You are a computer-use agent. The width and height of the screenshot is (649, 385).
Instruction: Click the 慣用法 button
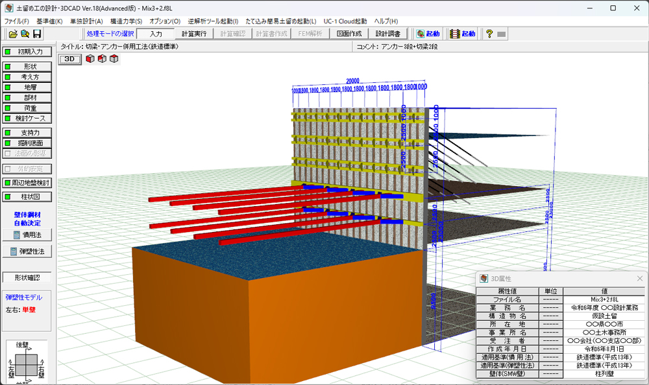[27, 235]
